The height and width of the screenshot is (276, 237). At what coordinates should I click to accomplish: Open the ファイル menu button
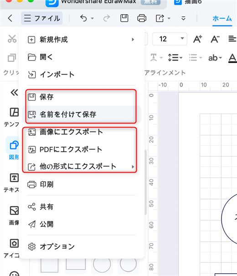(x=42, y=18)
